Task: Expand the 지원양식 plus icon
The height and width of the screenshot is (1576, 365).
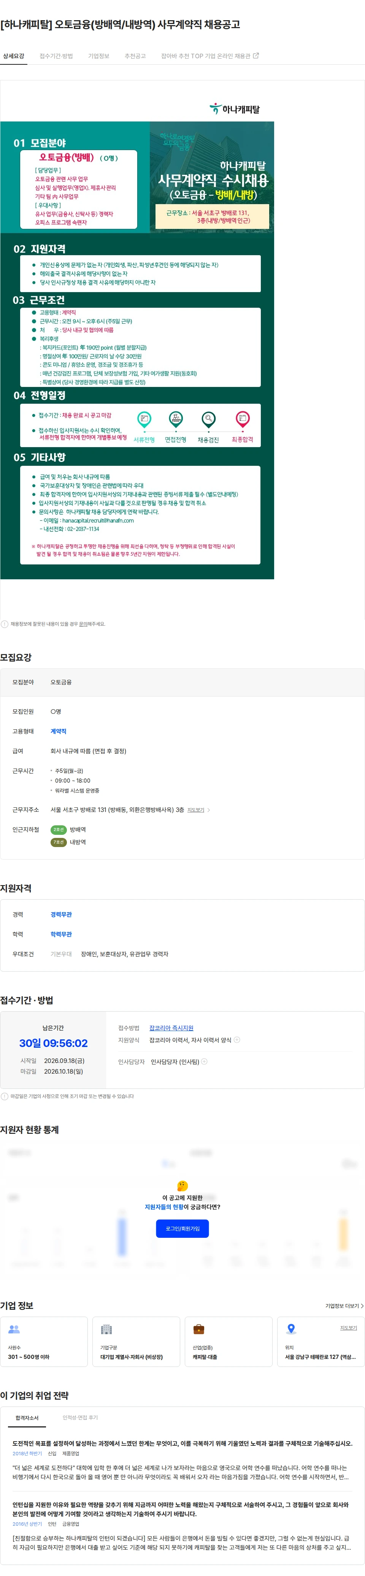Action: [237, 1039]
